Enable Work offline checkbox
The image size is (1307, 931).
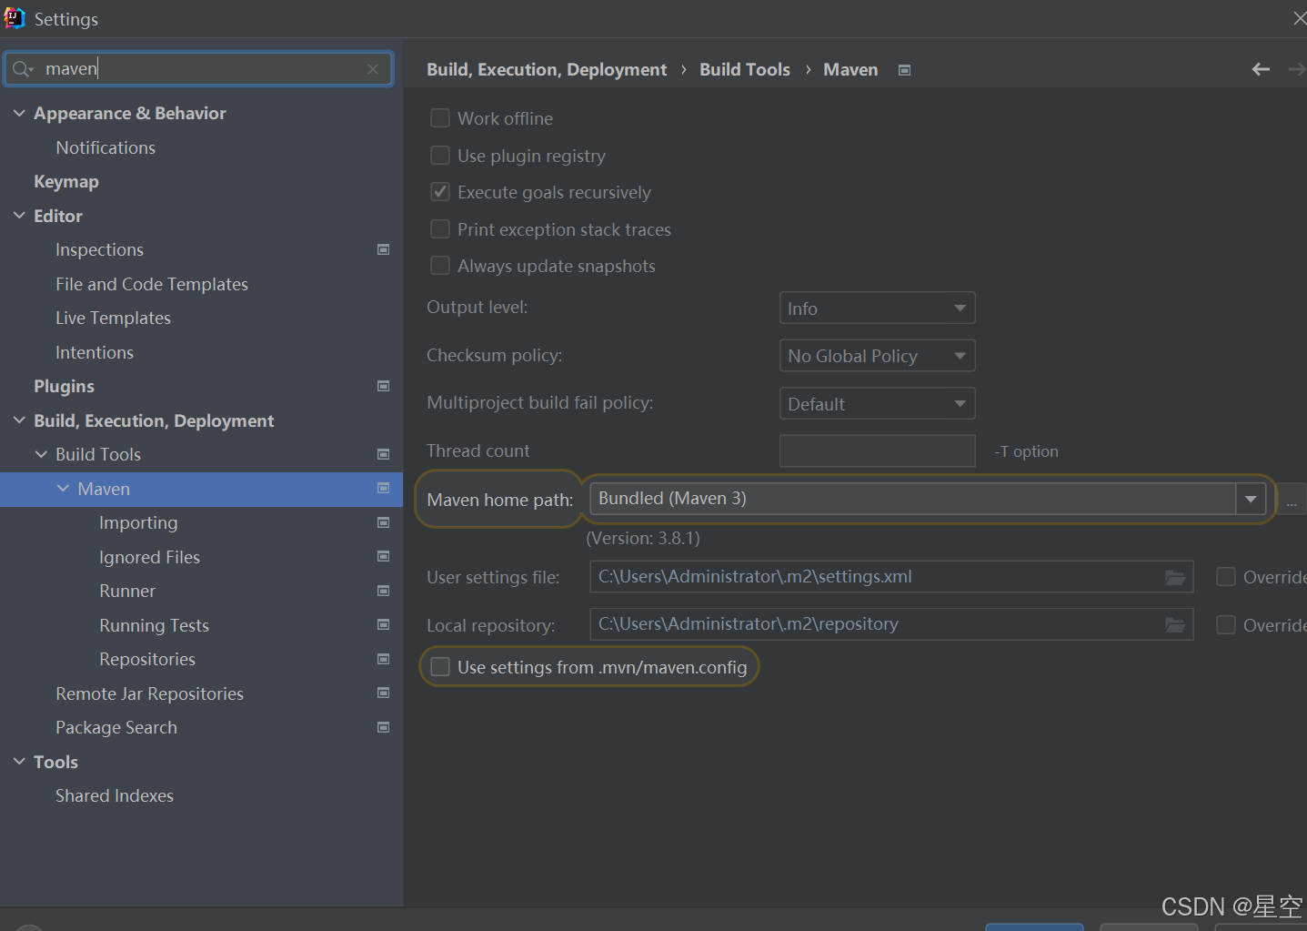440,118
